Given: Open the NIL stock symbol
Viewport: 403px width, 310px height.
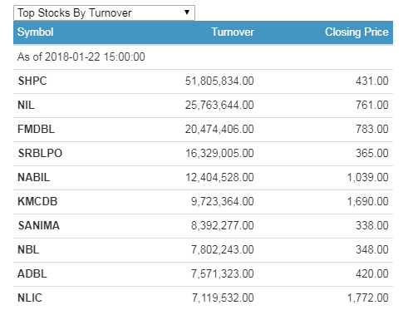Looking at the screenshot, I should pyautogui.click(x=26, y=105).
